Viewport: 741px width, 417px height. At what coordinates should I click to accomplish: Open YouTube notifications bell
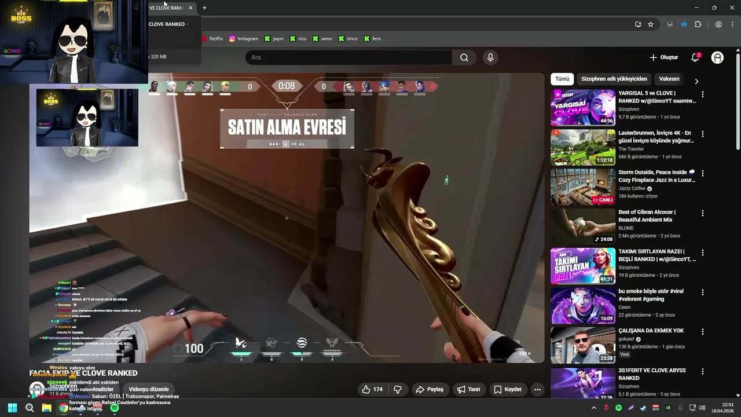coord(695,57)
